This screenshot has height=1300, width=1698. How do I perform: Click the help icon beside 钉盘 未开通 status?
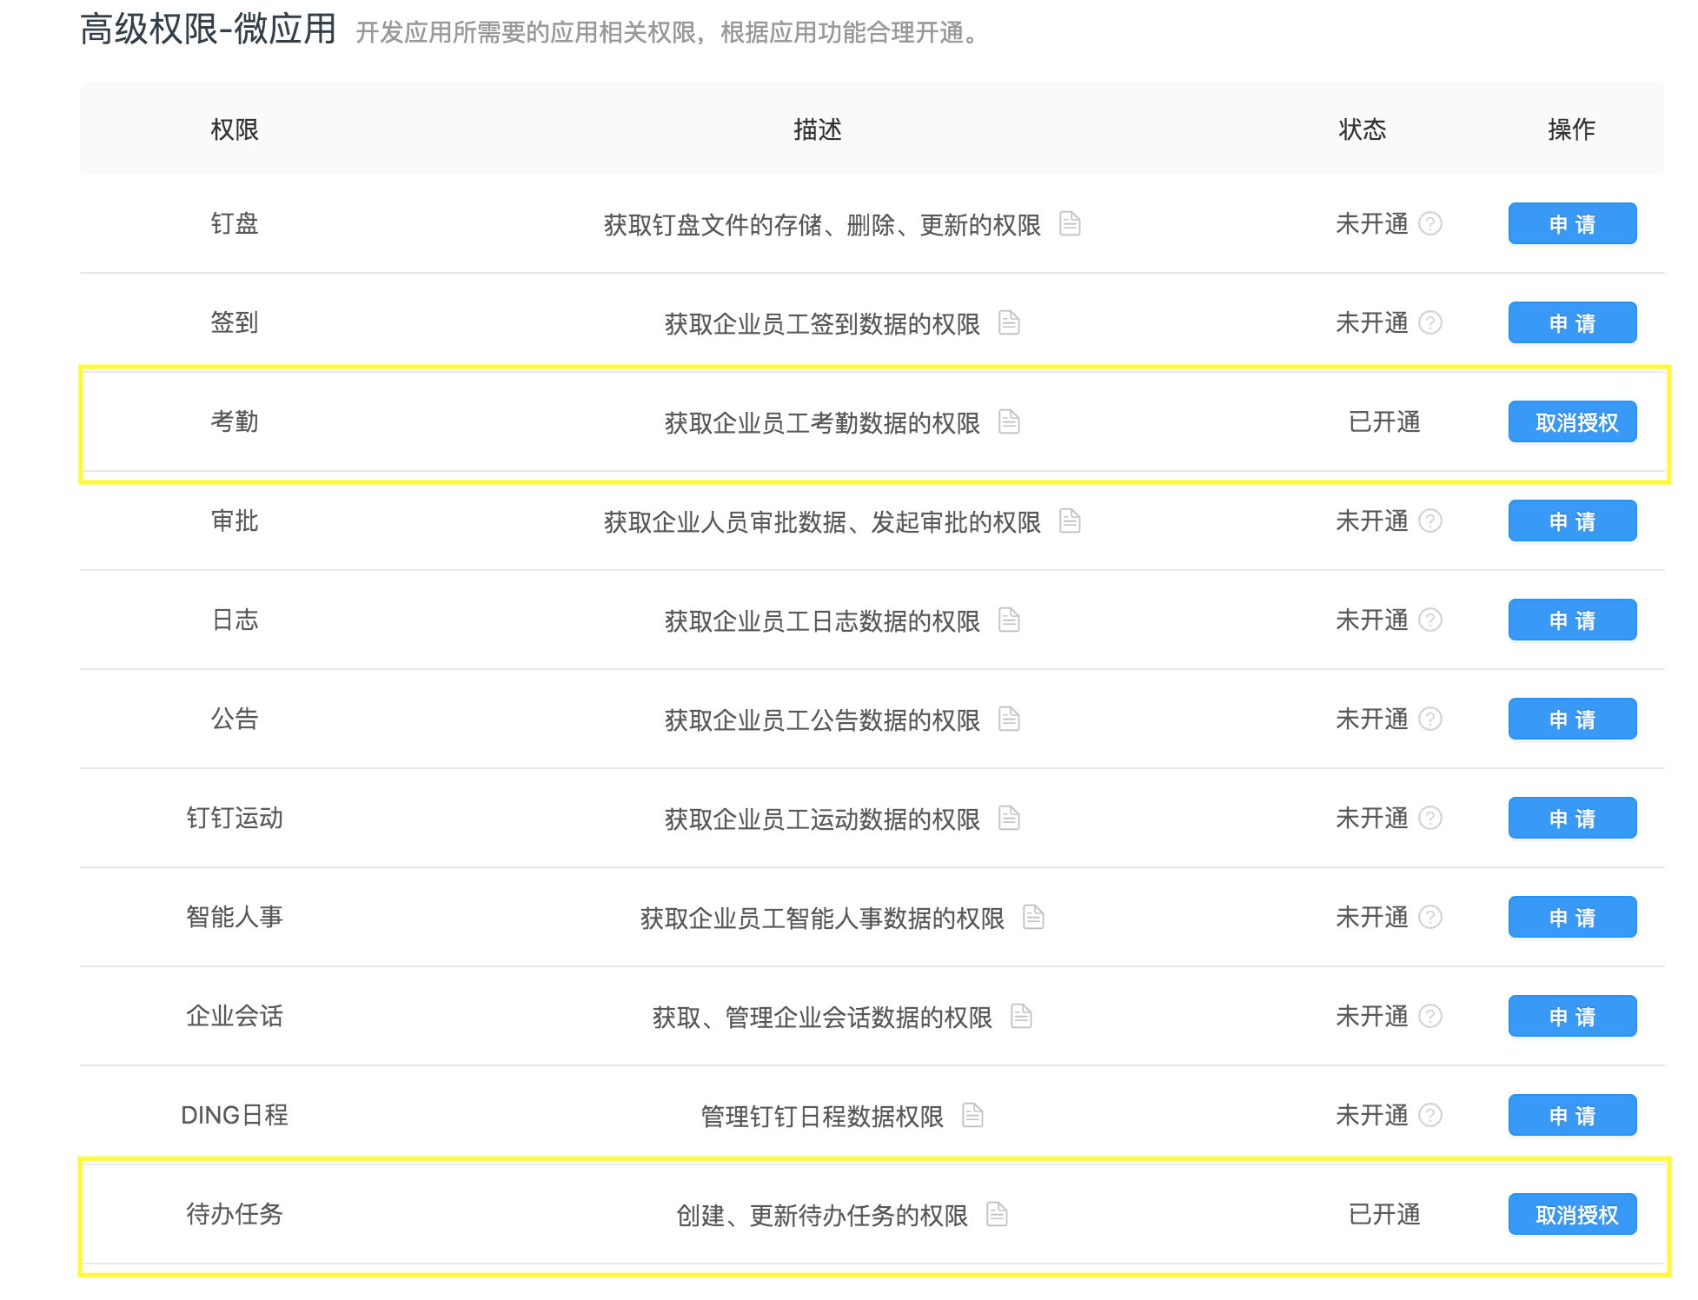click(1430, 224)
